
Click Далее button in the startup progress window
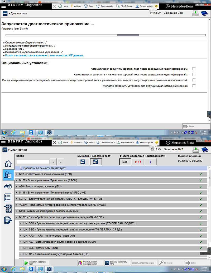196,126
